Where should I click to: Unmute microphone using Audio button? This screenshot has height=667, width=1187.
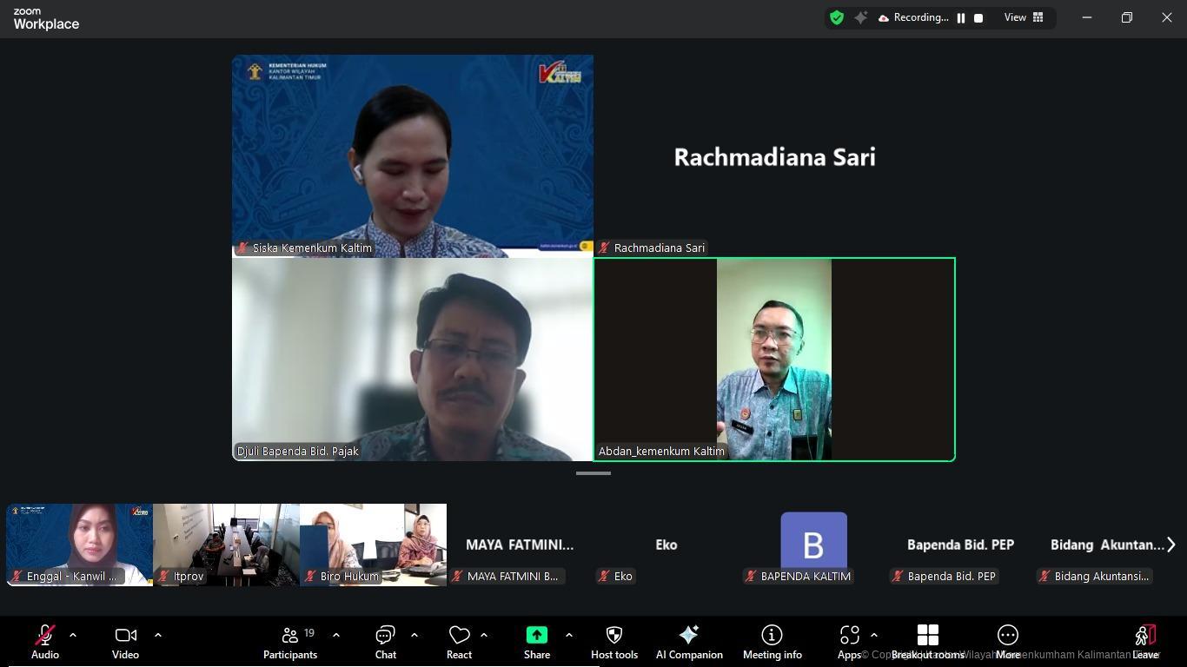coord(45,643)
